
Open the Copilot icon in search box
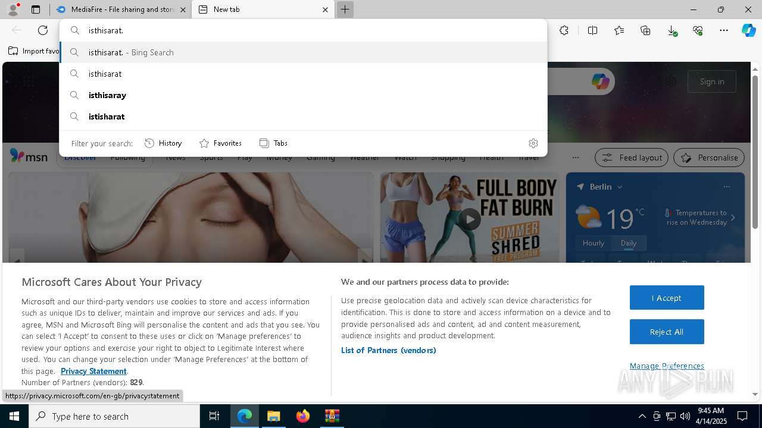600,81
